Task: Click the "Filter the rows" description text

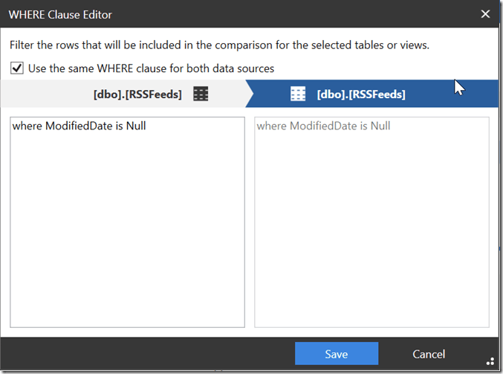Action: pyautogui.click(x=219, y=45)
